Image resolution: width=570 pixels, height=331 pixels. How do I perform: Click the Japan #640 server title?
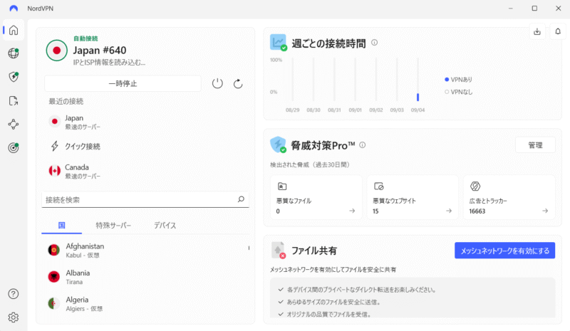tap(100, 50)
